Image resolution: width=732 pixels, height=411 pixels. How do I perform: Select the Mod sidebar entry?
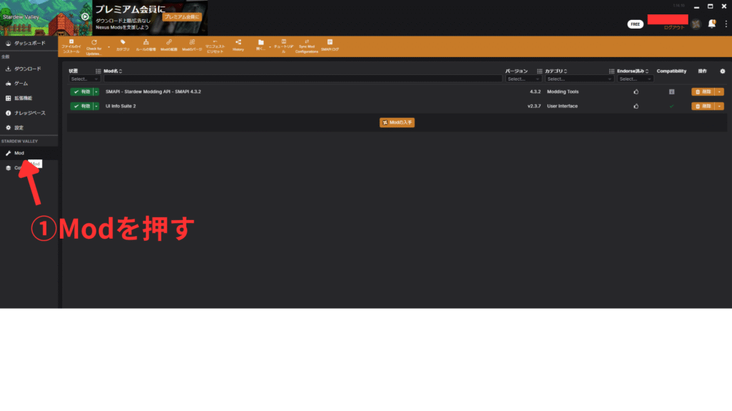click(29, 153)
